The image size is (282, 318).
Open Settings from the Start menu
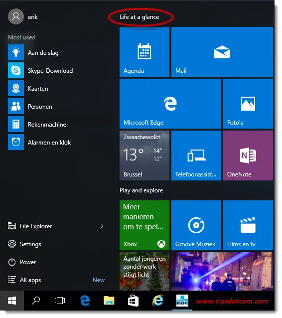pos(24,244)
